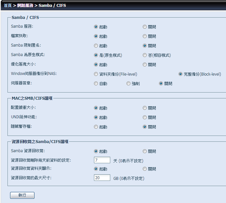This screenshot has width=226, height=203.
Task: Click the recycle bin max size field showing 20
Action: pyautogui.click(x=102, y=178)
